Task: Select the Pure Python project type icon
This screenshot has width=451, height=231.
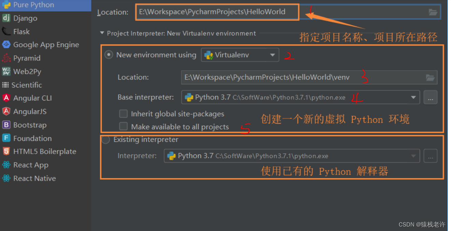Action: pyautogui.click(x=6, y=5)
